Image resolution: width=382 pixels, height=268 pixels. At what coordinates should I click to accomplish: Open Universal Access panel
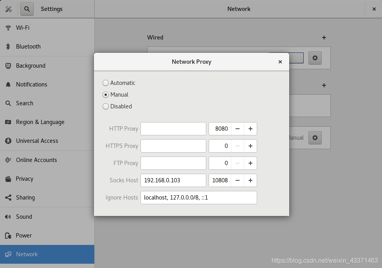coord(47,141)
